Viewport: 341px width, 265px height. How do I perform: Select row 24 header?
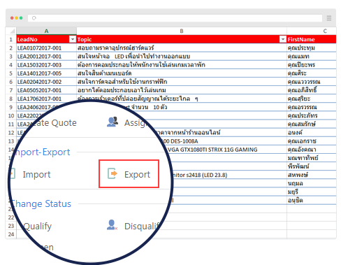click(11, 234)
